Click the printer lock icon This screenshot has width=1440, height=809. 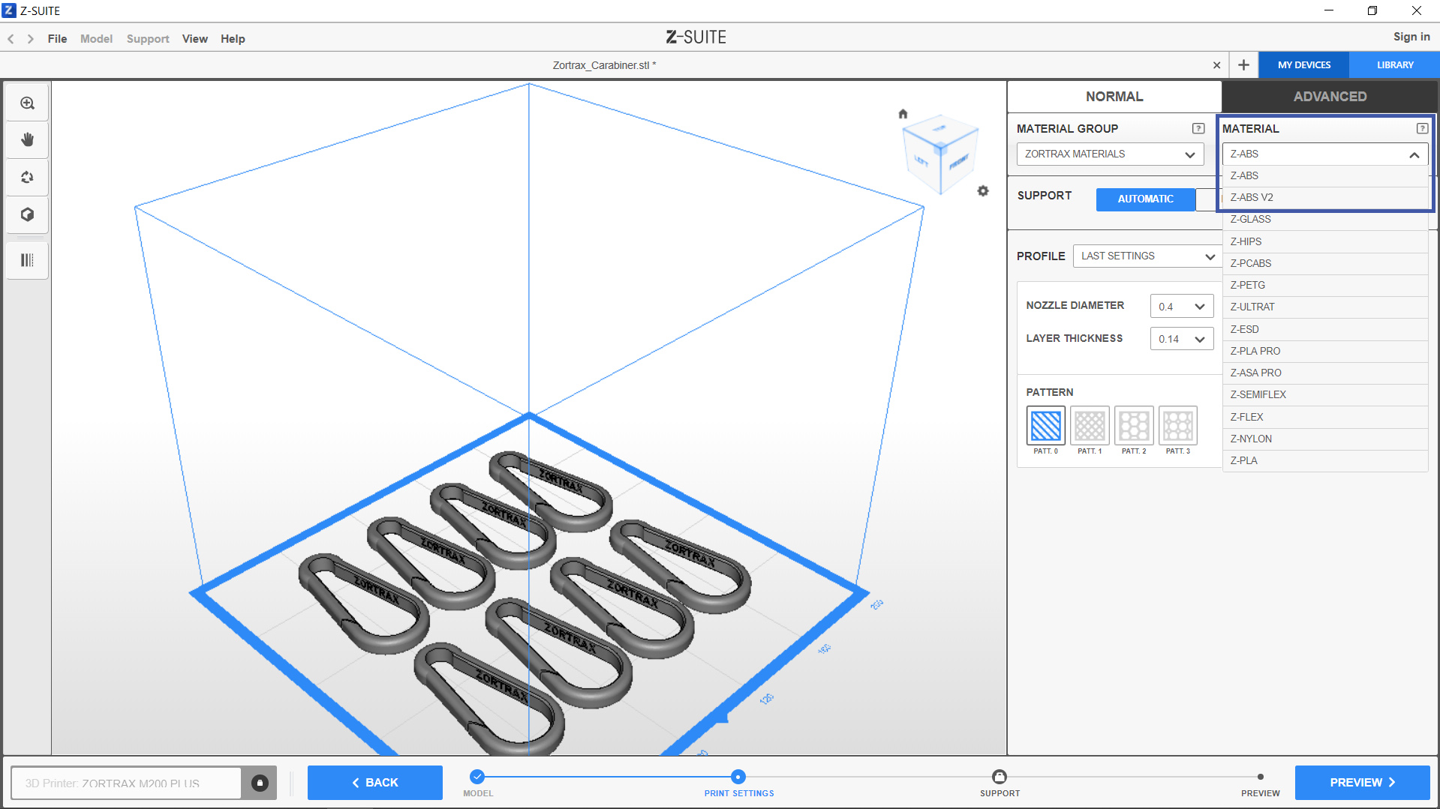[260, 783]
